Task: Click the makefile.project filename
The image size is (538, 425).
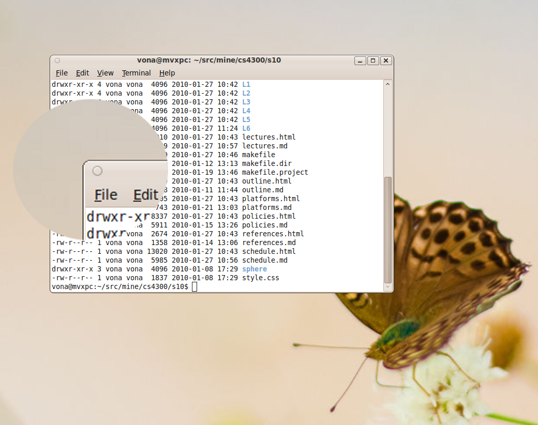Action: coord(275,172)
